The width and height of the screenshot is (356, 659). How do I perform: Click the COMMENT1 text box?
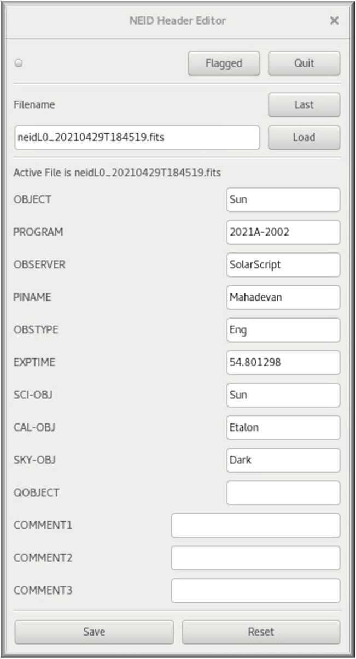coord(255,526)
